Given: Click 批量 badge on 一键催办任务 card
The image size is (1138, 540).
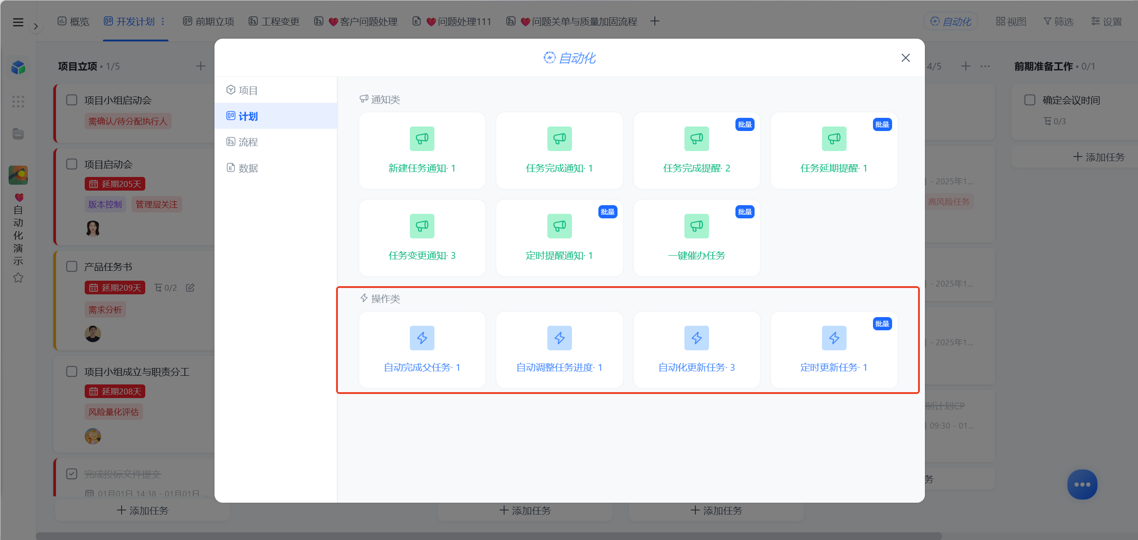Looking at the screenshot, I should pyautogui.click(x=745, y=212).
